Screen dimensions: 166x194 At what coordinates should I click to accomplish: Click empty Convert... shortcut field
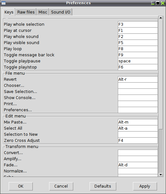click(138, 153)
